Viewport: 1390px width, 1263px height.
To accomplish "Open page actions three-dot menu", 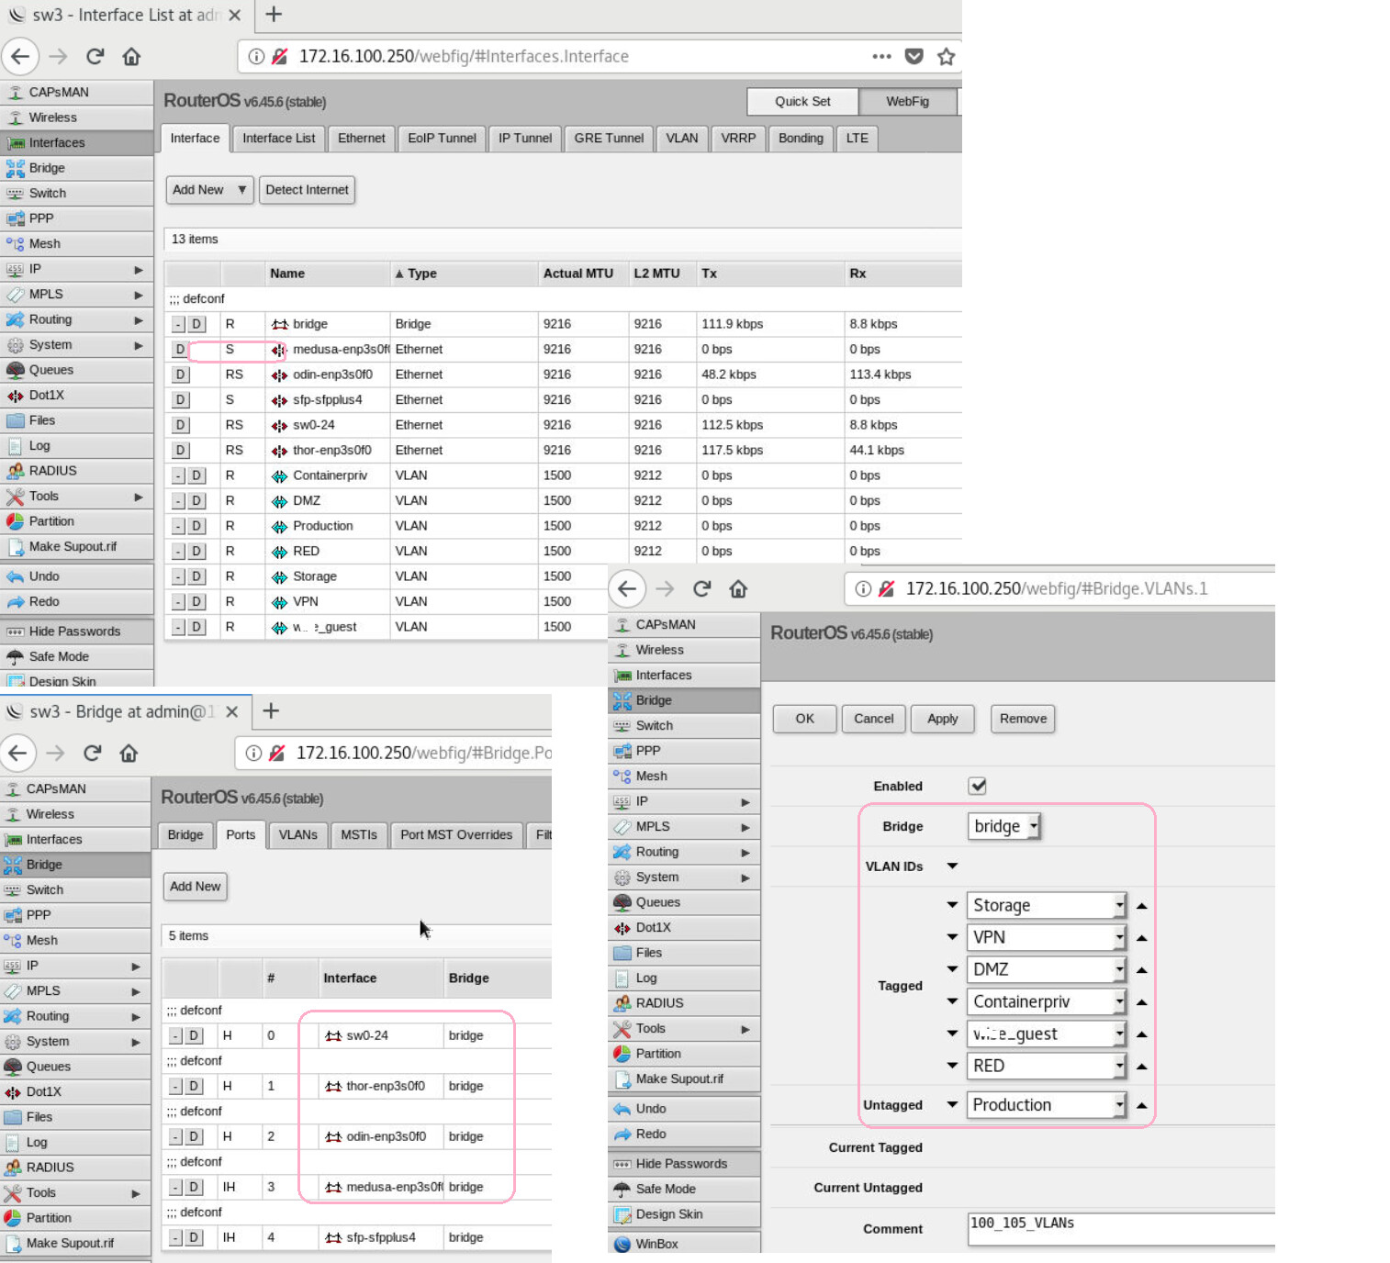I will [x=881, y=56].
